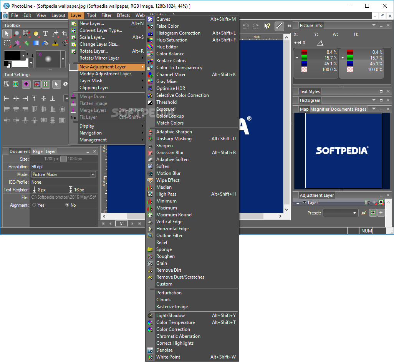Click the brush preview swatch showing 10

[48, 59]
